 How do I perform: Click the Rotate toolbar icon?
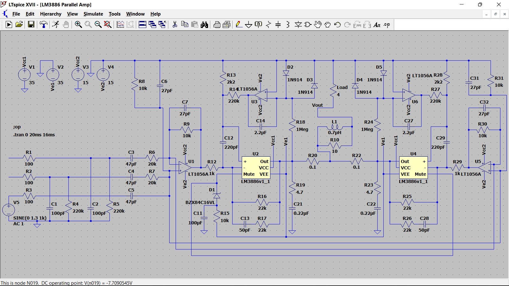pos(357,24)
